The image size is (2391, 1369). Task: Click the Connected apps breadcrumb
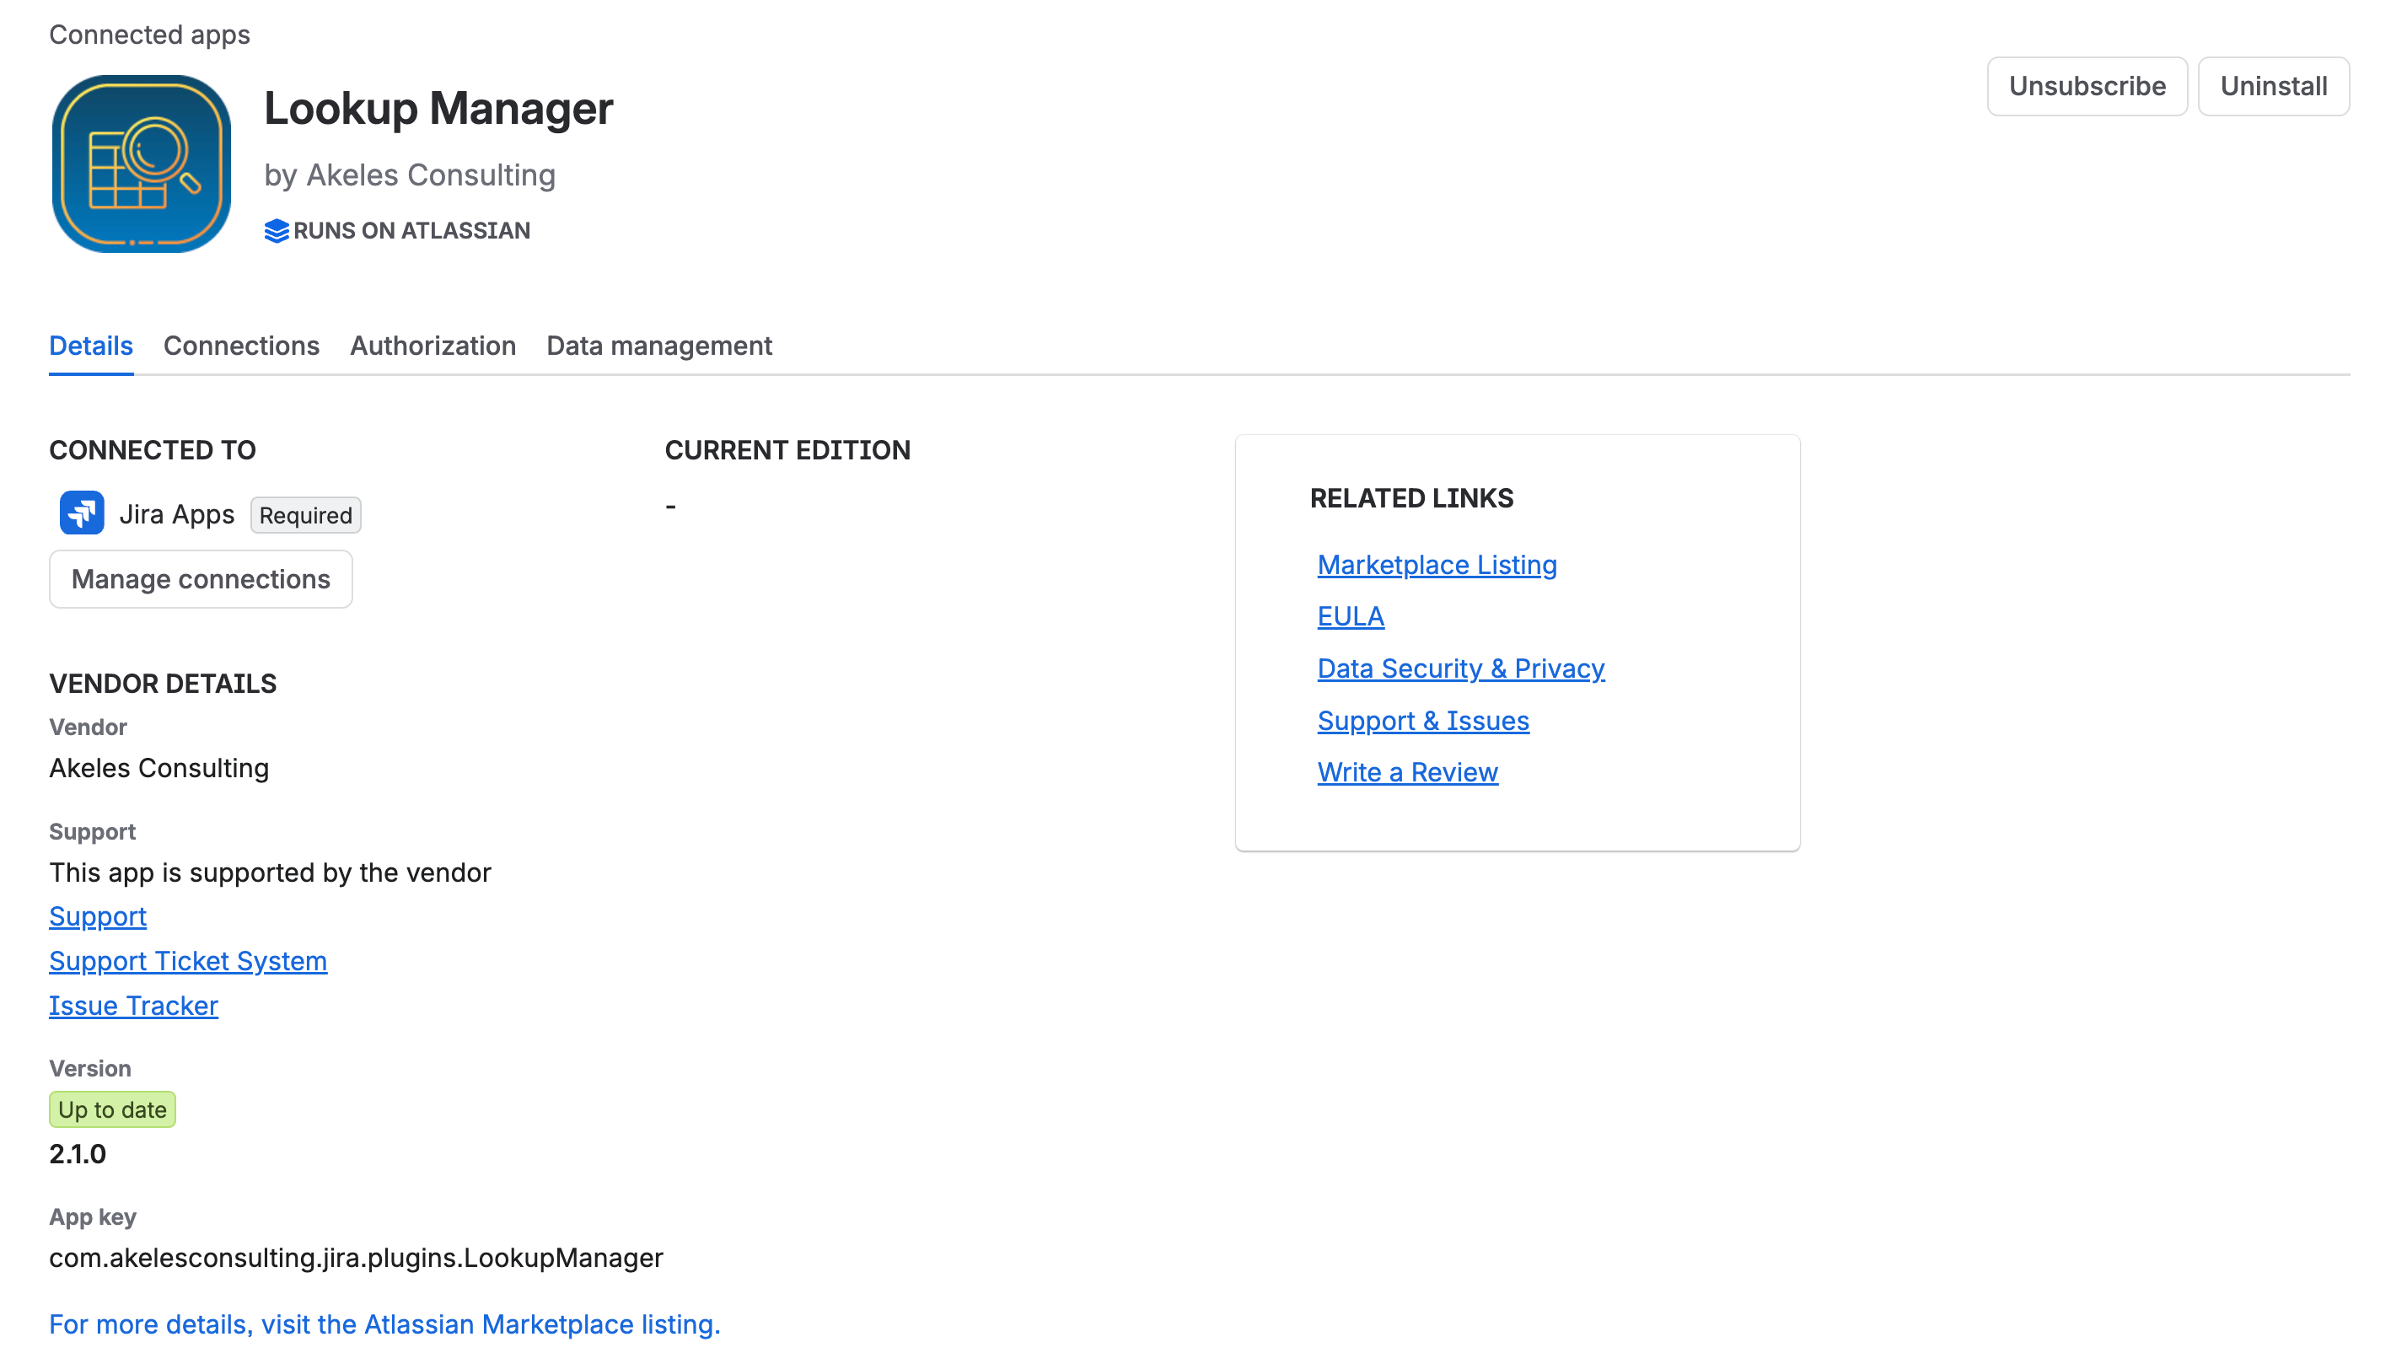point(149,35)
